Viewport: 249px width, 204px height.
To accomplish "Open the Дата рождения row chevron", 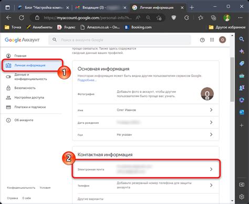I will (211, 122).
